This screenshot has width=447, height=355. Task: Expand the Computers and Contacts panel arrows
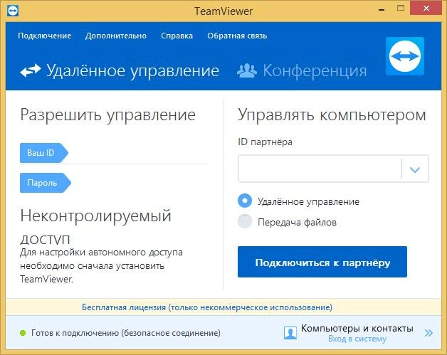428,333
